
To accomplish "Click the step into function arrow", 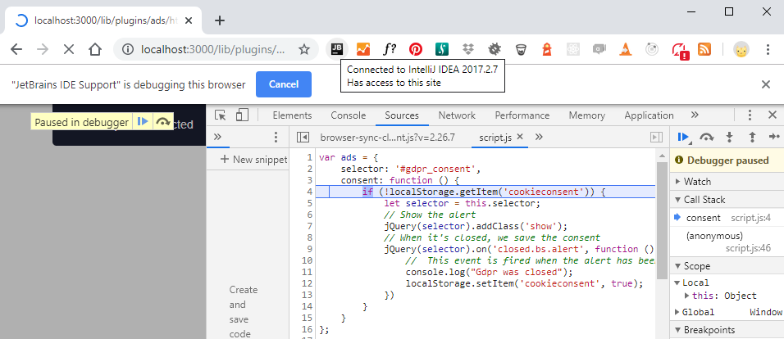I will pos(729,138).
